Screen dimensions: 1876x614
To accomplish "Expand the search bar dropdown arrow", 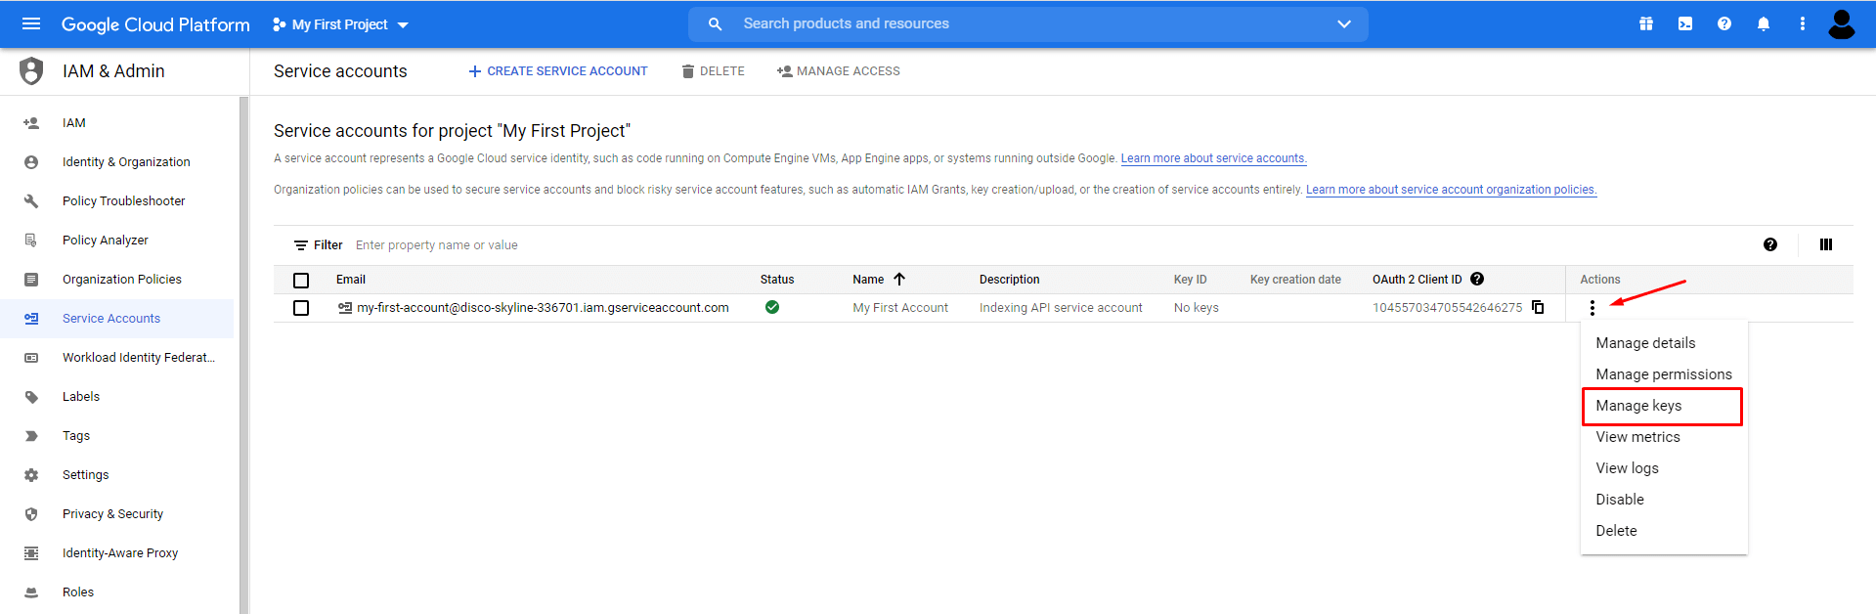I will [1344, 23].
